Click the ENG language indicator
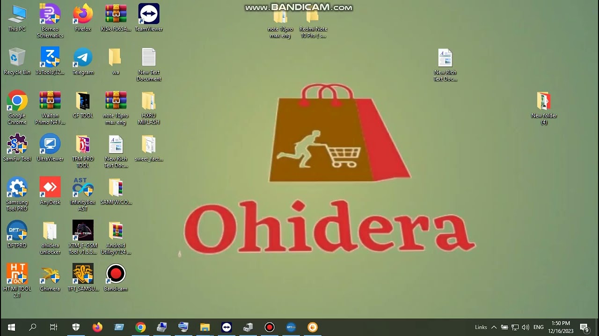Image resolution: width=599 pixels, height=336 pixels. click(539, 327)
